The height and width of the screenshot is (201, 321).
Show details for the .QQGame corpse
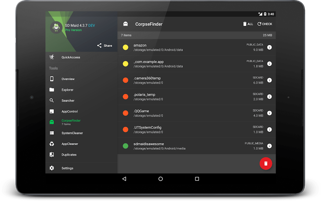[x=269, y=113]
